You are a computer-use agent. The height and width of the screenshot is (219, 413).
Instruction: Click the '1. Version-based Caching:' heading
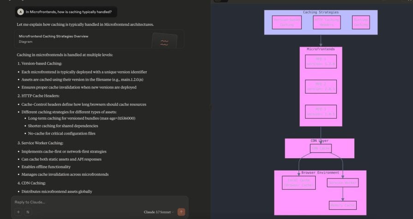(40, 64)
